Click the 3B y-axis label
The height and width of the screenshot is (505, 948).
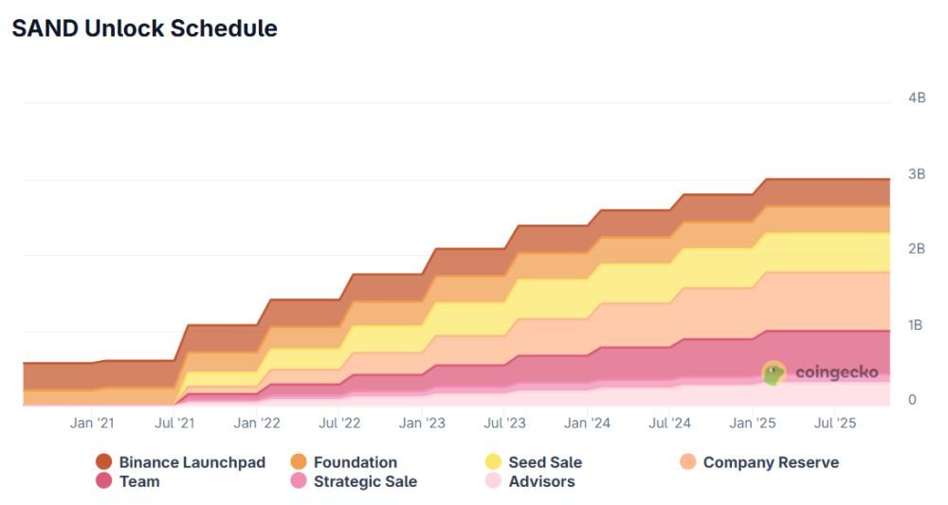point(917,173)
